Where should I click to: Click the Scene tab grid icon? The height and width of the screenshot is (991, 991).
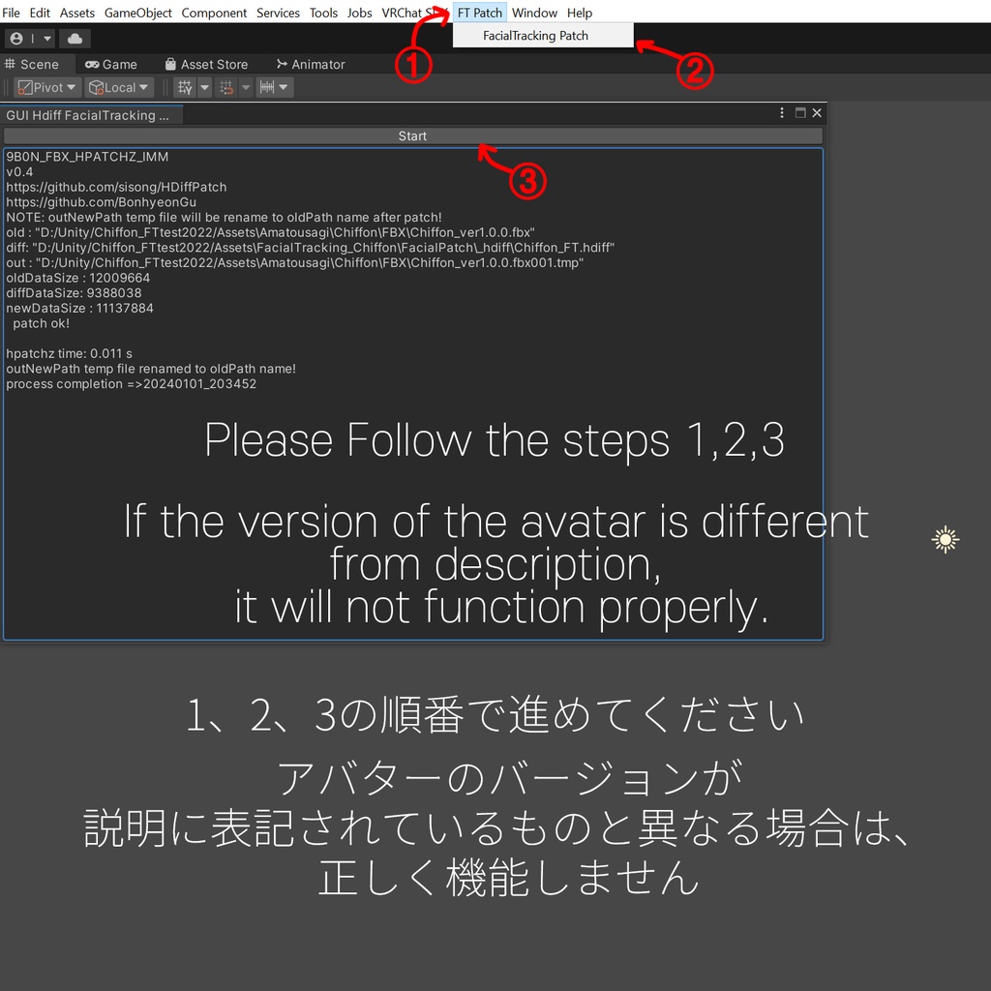point(10,64)
